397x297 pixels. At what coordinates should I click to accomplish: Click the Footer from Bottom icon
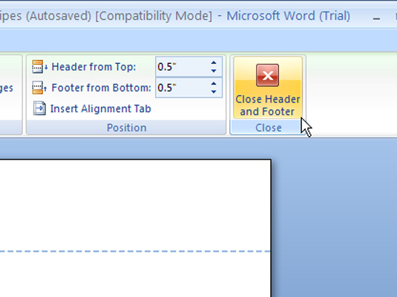pos(39,88)
